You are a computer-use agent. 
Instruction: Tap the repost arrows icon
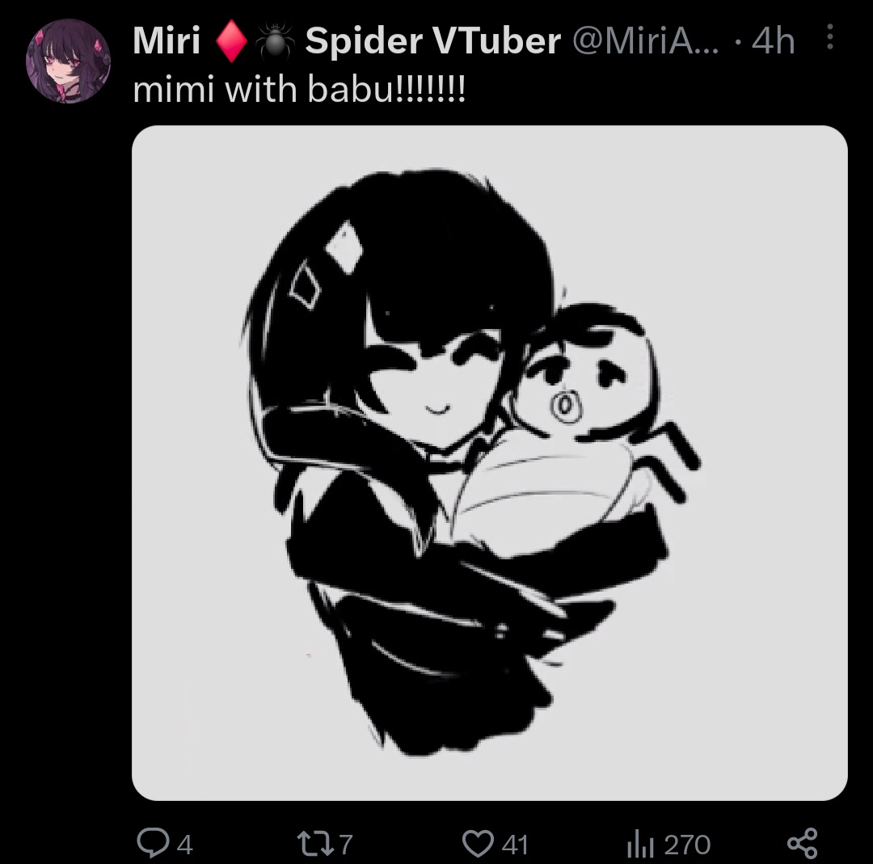314,844
